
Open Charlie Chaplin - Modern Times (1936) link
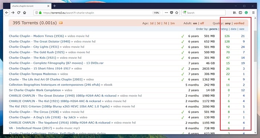click(36, 36)
